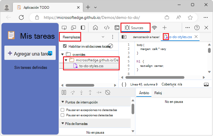213x136 pixels.
Task: Deactivate breakpoints icon
Action: click(108, 93)
